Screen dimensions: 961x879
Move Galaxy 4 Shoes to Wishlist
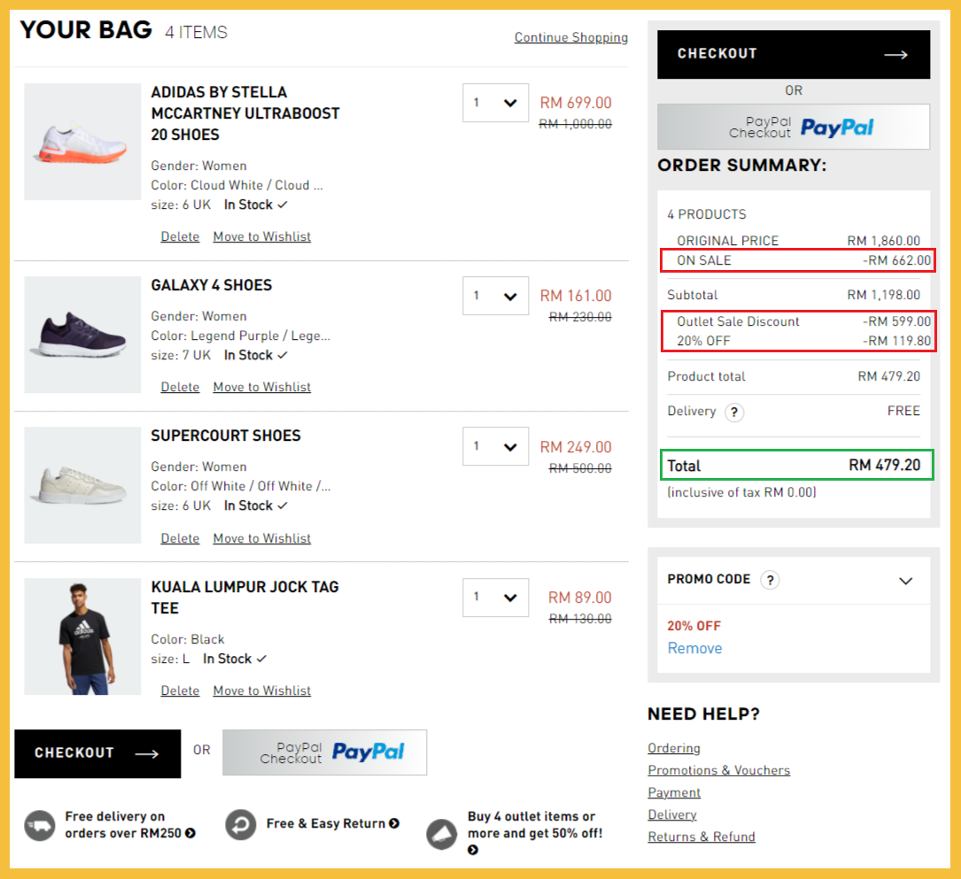click(262, 387)
